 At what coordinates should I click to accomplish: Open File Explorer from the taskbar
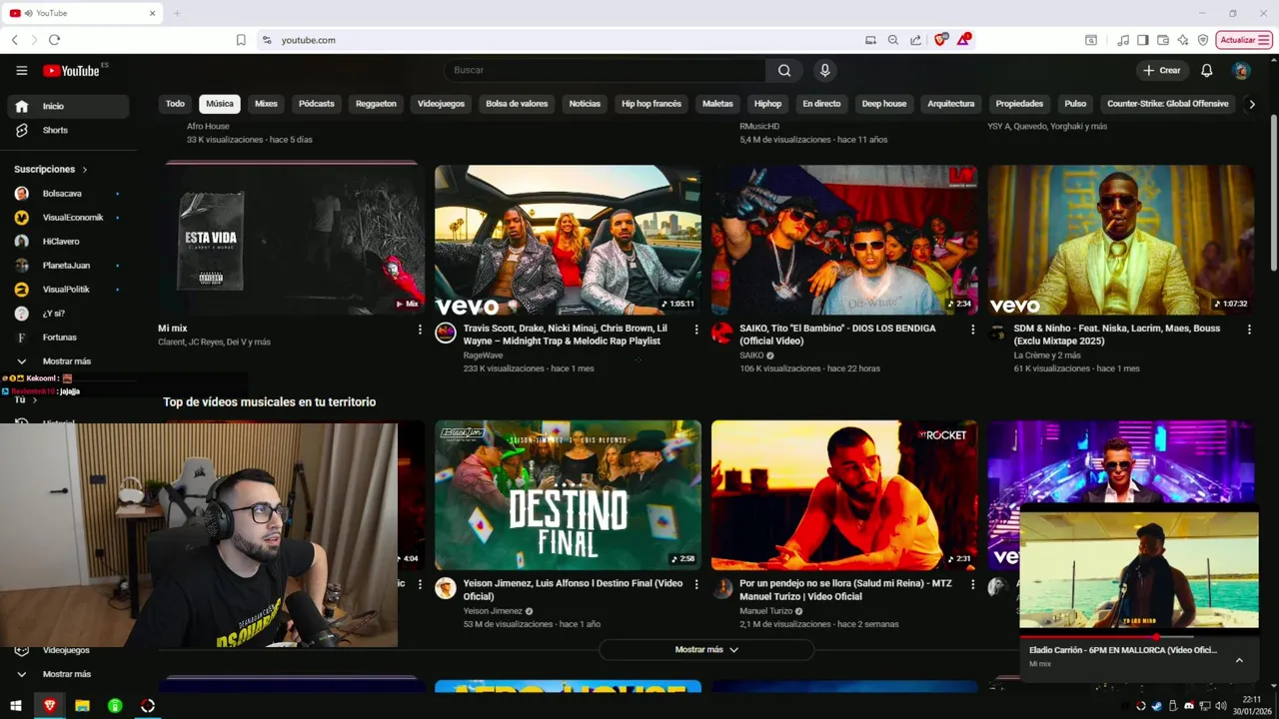pos(82,706)
